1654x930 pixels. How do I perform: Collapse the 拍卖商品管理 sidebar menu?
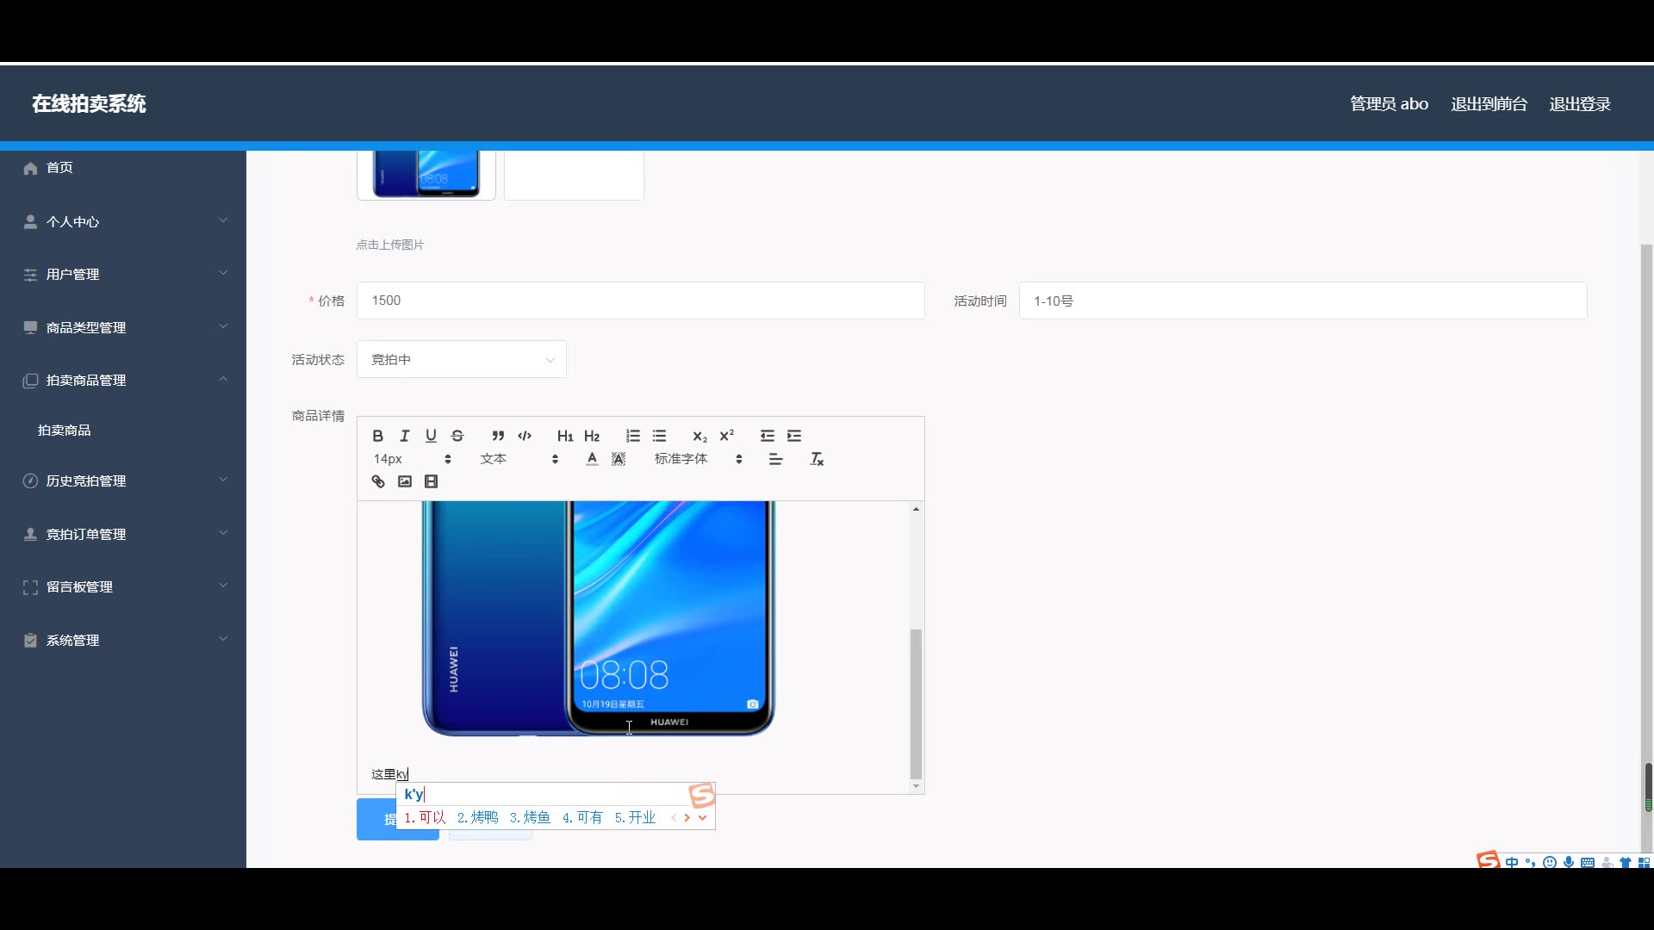pos(123,380)
